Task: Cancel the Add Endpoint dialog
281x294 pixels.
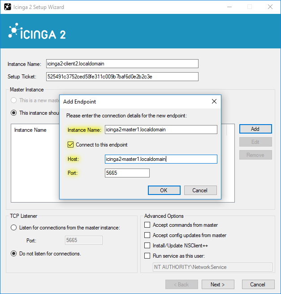Action: tap(200, 190)
